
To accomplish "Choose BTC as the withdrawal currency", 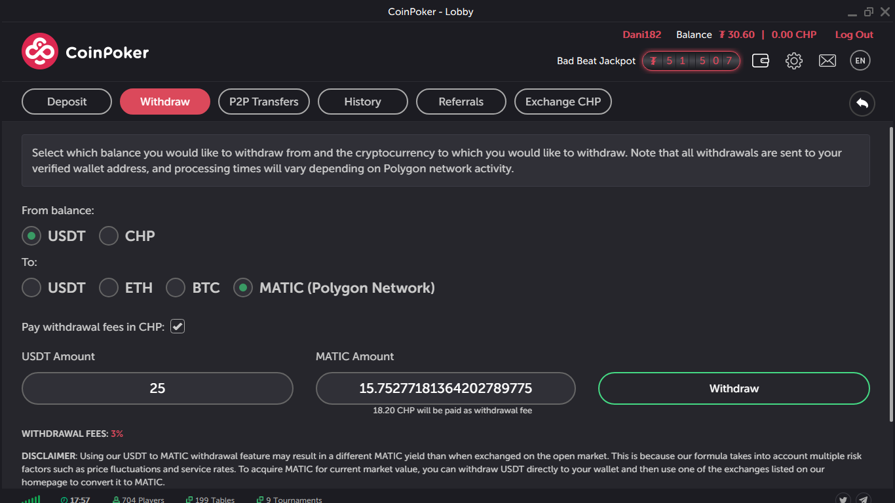I will (x=176, y=288).
